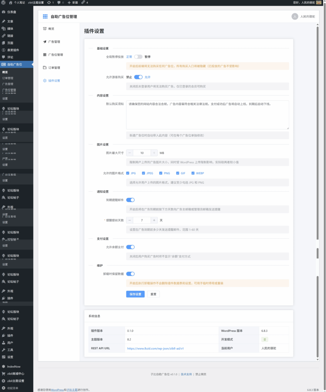This screenshot has height=392, width=326.
Task: Increase 图片最大尺寸 with plus button
Action: (x=154, y=153)
